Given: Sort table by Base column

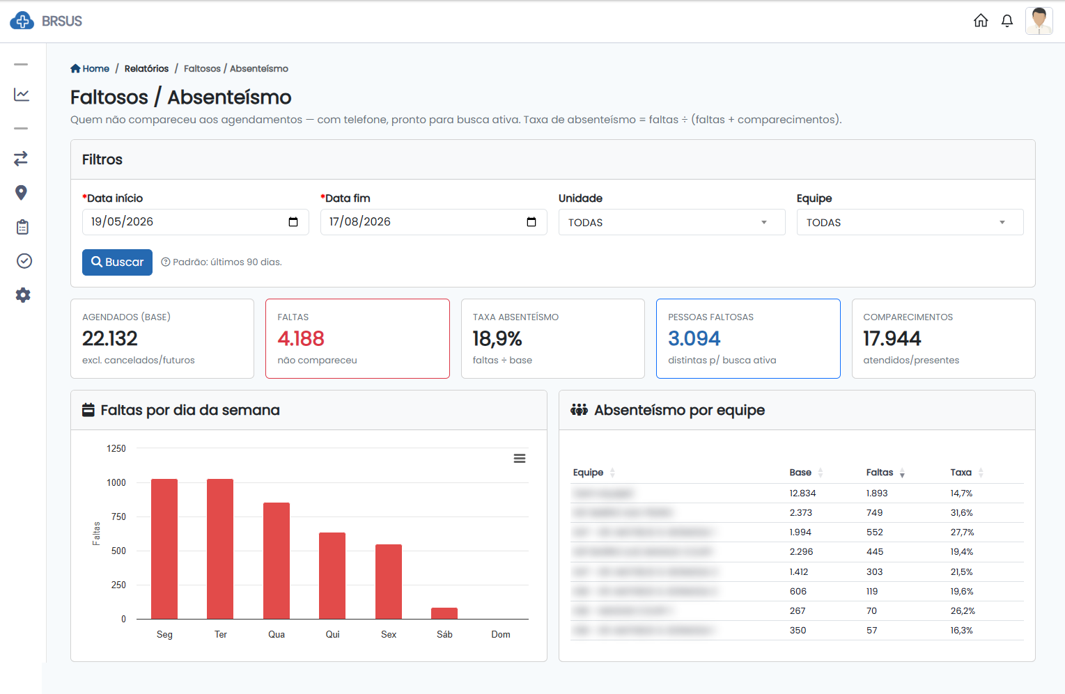Looking at the screenshot, I should click(x=806, y=473).
